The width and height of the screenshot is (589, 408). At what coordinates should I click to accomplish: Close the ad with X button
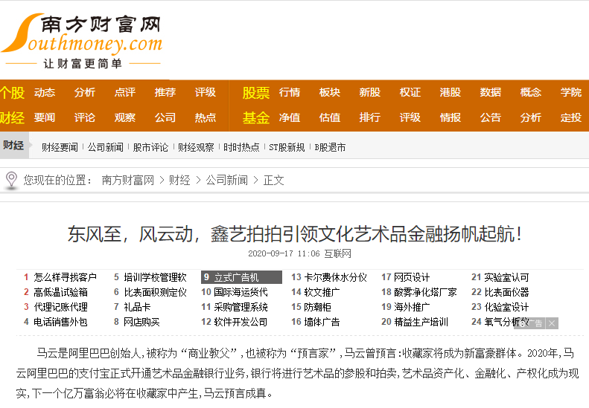552,323
